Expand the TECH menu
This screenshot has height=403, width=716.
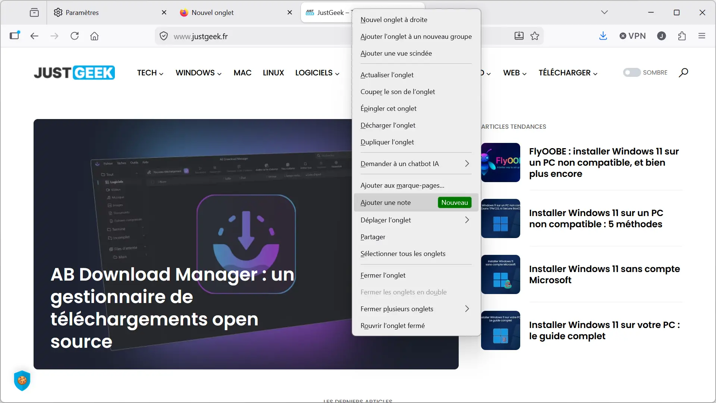pyautogui.click(x=150, y=73)
